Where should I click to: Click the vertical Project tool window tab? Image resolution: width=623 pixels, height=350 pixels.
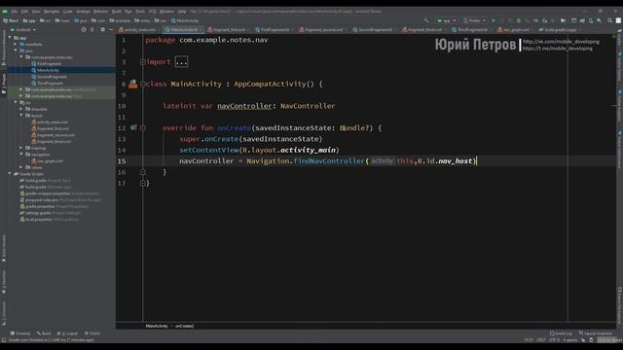[4, 84]
